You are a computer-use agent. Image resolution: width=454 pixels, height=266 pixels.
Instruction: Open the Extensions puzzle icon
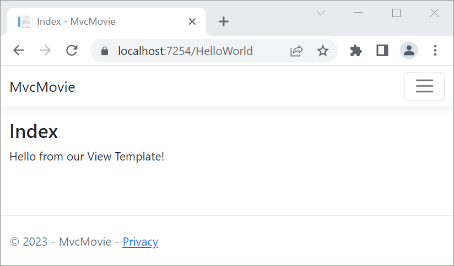pyautogui.click(x=356, y=51)
